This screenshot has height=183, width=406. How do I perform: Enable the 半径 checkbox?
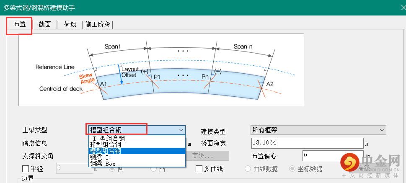pyautogui.click(x=25, y=169)
